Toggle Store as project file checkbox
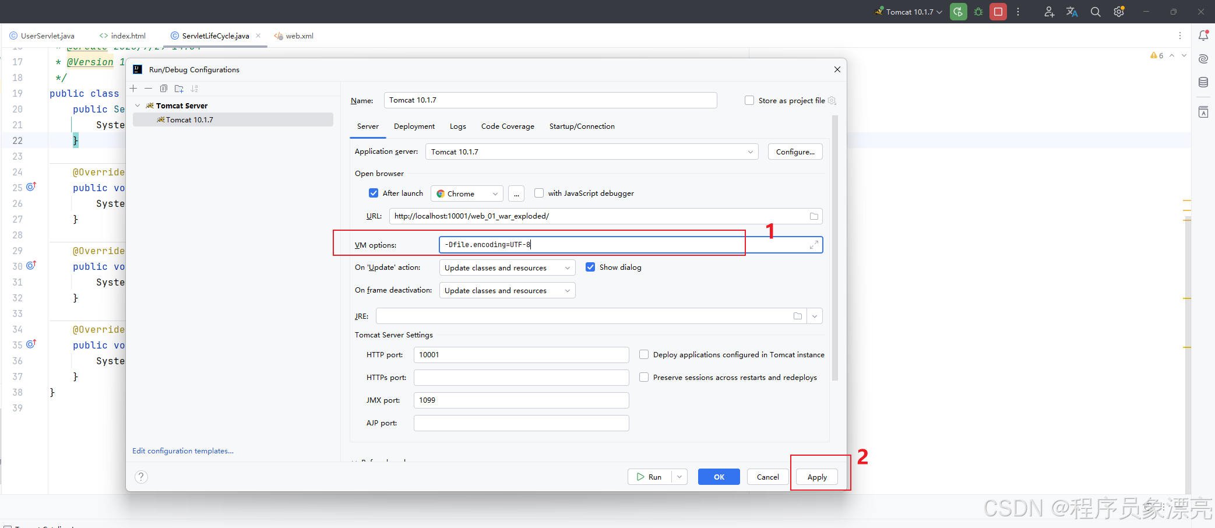Image resolution: width=1215 pixels, height=528 pixels. pyautogui.click(x=749, y=100)
